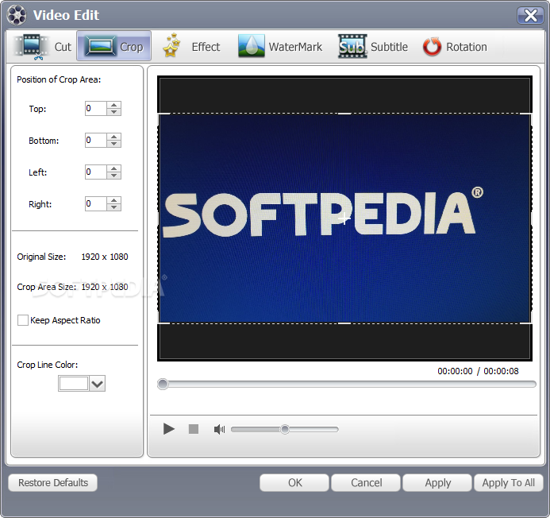Click the Left crop input field

pyautogui.click(x=96, y=172)
